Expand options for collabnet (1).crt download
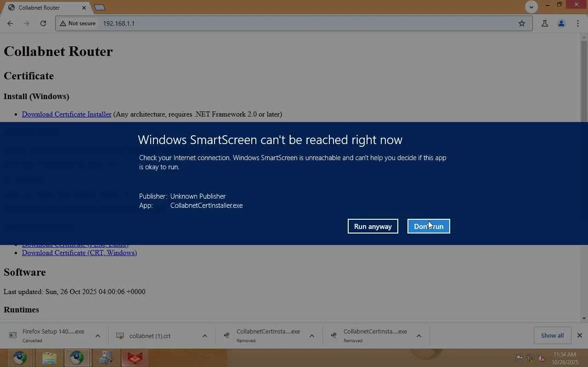This screenshot has height=367, width=588. point(205,336)
